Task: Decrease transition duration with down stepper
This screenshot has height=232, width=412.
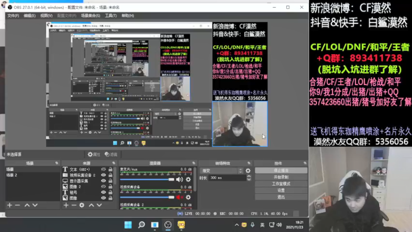Action: [249, 179]
